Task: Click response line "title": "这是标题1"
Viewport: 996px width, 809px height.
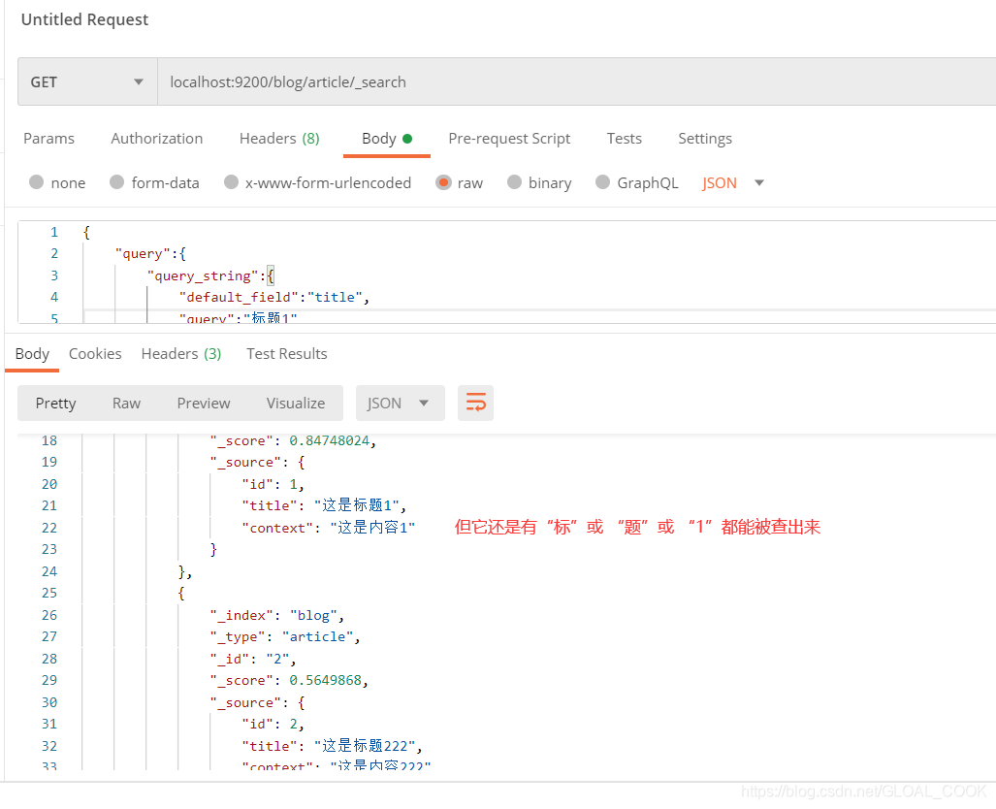Action: click(324, 505)
